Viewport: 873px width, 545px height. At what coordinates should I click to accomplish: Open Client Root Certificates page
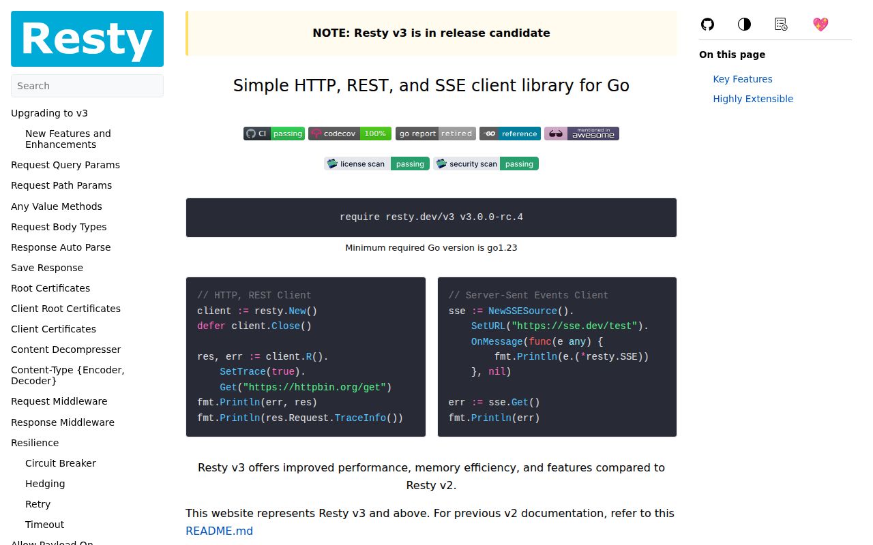65,309
